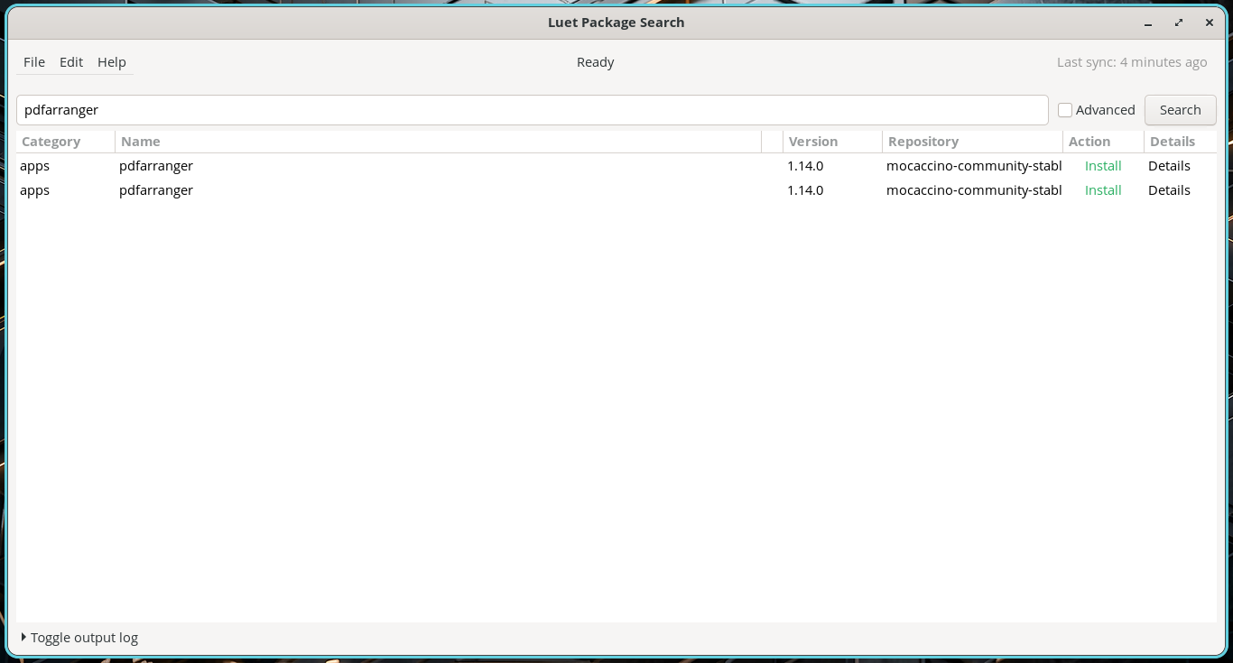
Task: Install pdfarranger from the second row
Action: pyautogui.click(x=1103, y=190)
